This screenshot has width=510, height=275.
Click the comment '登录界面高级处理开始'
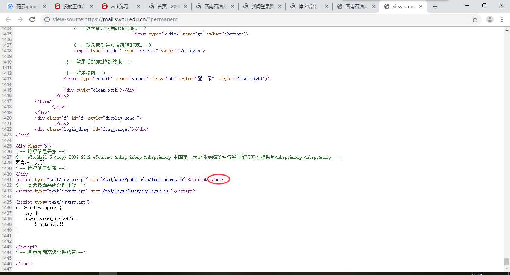coord(50,185)
